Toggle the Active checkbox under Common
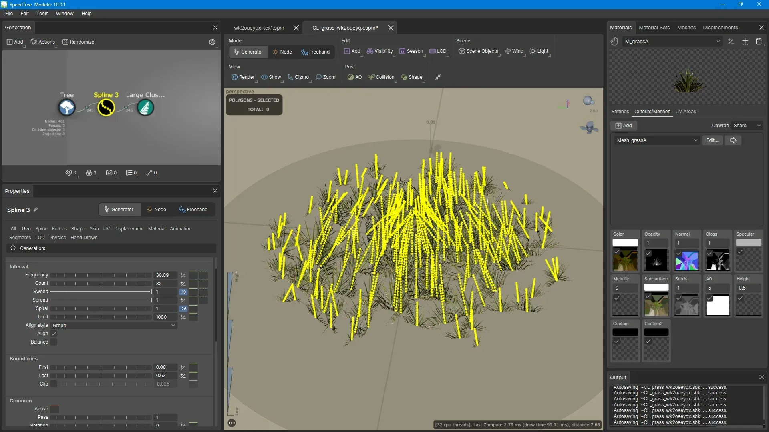 (54, 409)
